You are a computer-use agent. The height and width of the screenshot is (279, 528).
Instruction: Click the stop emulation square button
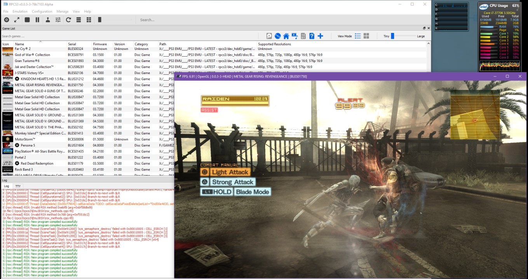27,20
